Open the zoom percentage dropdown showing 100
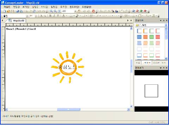The width and height of the screenshot is (169, 126). (75, 11)
